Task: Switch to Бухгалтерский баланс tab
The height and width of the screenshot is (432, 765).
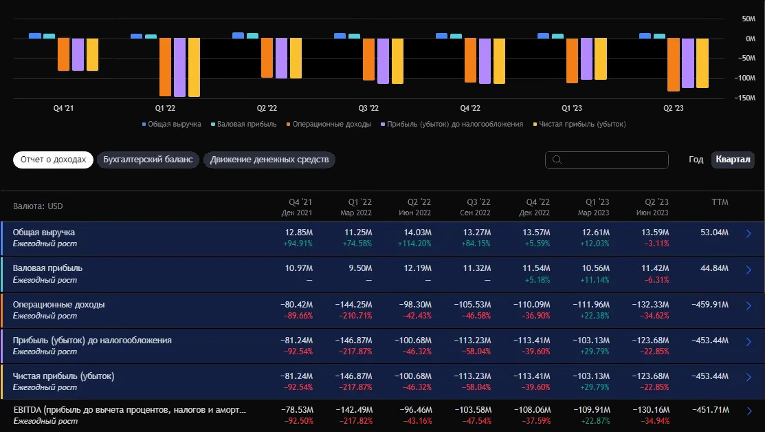Action: pyautogui.click(x=148, y=160)
